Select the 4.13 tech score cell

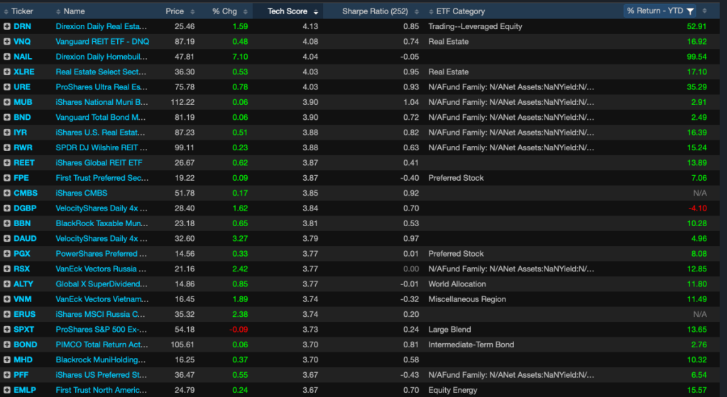(310, 26)
